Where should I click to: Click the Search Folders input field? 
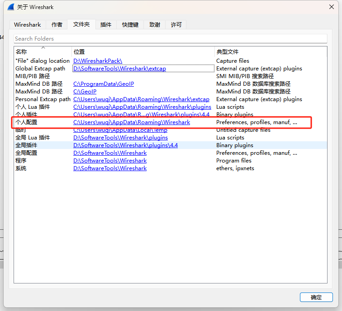point(171,38)
